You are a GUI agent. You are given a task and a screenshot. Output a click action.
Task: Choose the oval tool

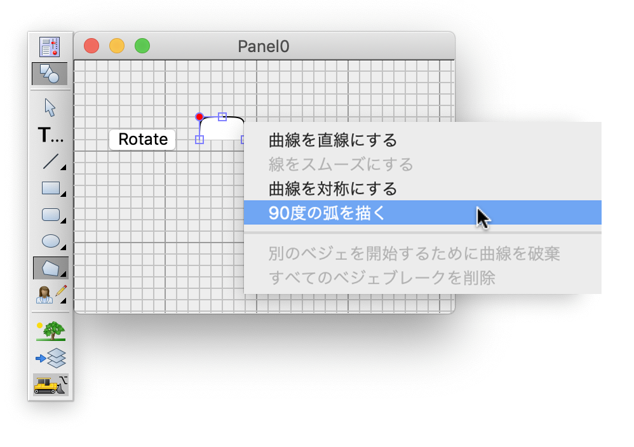(50, 241)
